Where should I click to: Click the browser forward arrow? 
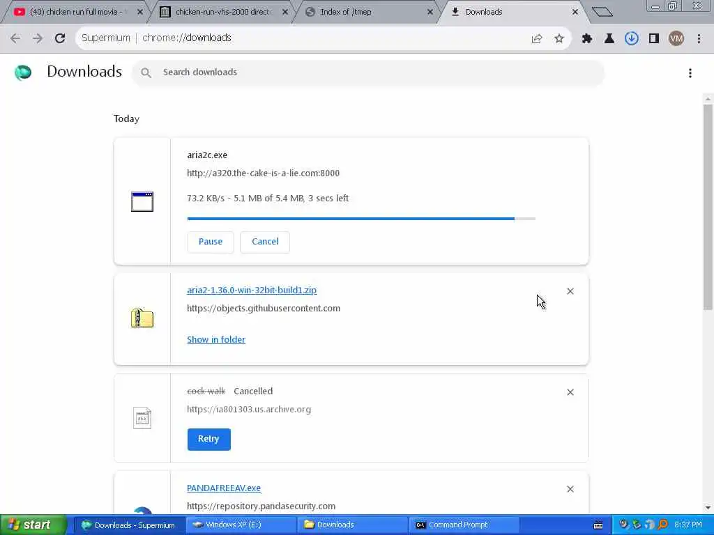[38, 38]
